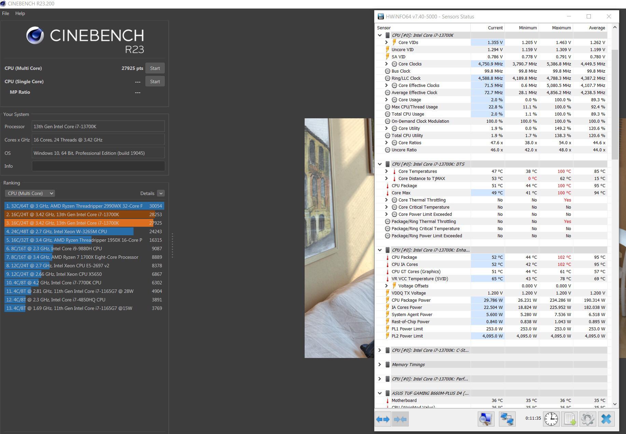This screenshot has width=626, height=434.
Task: Click the Cinebench R23 sphere logo
Action: coord(35,35)
